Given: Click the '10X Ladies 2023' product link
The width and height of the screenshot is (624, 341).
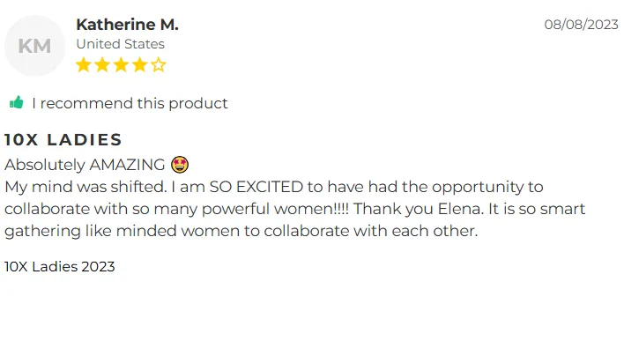Looking at the screenshot, I should tap(60, 267).
